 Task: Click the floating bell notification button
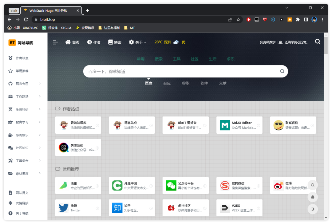coord(313,197)
